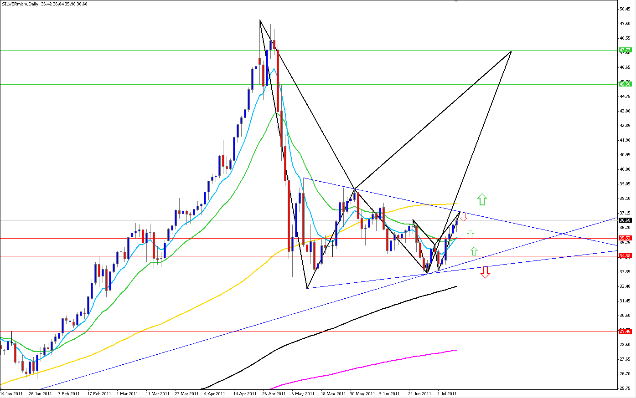636x398 pixels.
Task: Click the 40.00 value on the price axis
Action: [x=625, y=169]
